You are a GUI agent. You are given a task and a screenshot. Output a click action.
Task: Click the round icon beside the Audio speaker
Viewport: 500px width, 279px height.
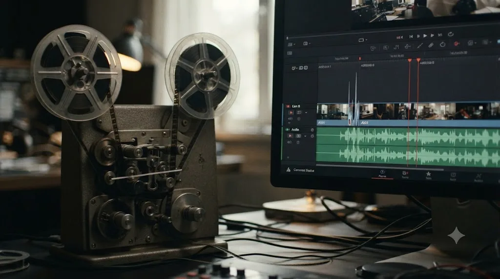click(298, 142)
